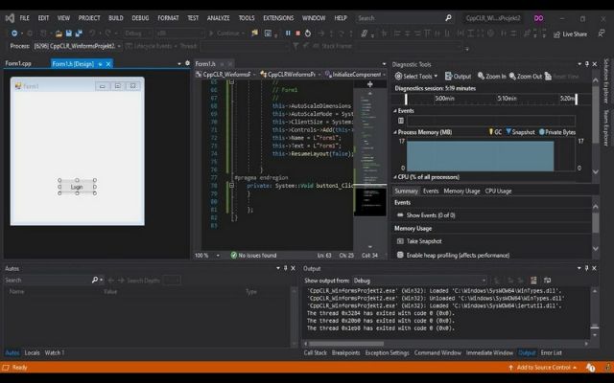Restart the debugging session icon
This screenshot has height=383, width=614.
tap(308, 34)
